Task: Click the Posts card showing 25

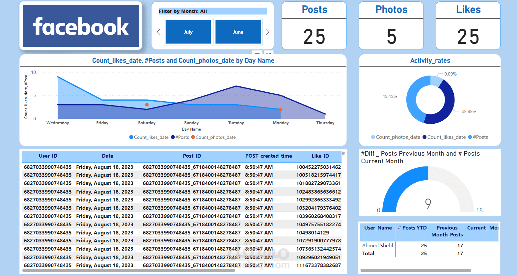Action: pos(314,26)
